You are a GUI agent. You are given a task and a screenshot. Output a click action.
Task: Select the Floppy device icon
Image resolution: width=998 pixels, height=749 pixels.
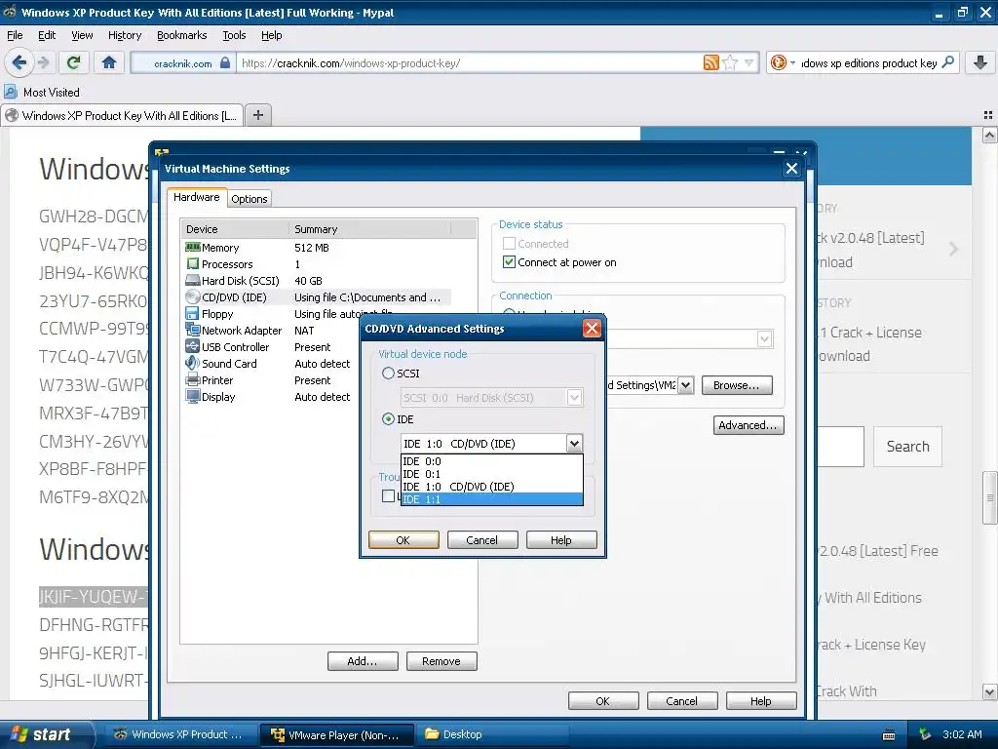[x=192, y=313]
